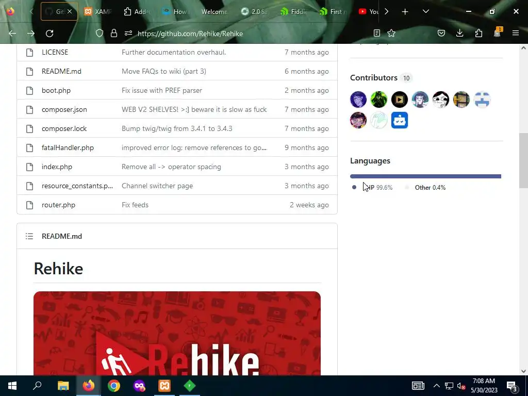Close the active GitHub tab

point(70,11)
